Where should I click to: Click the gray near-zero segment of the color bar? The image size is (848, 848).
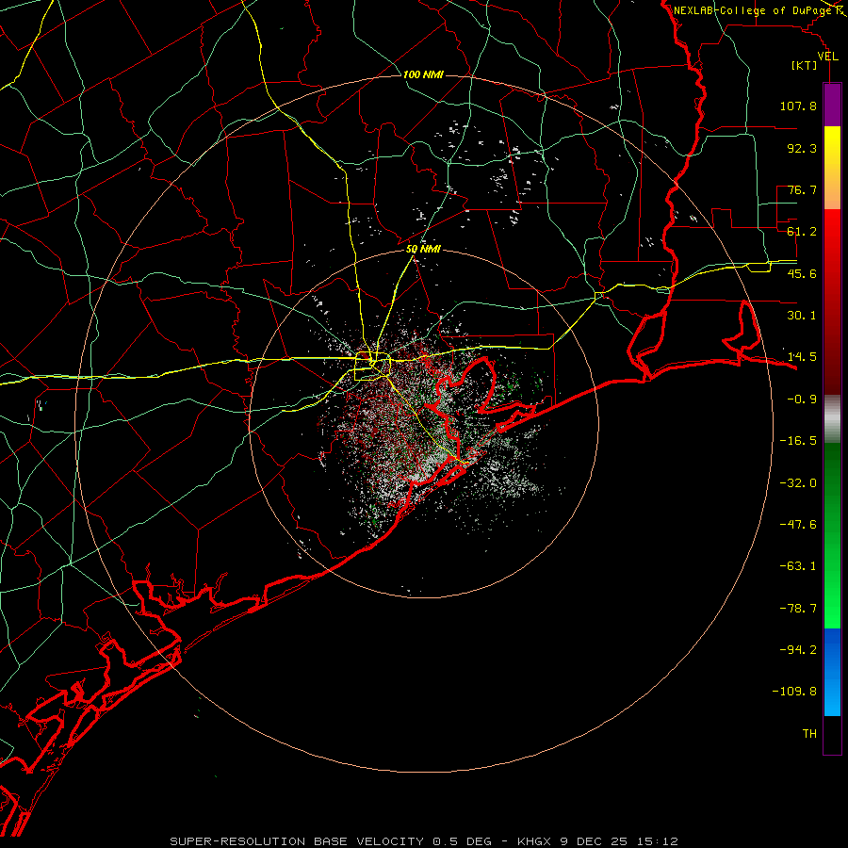(832, 419)
